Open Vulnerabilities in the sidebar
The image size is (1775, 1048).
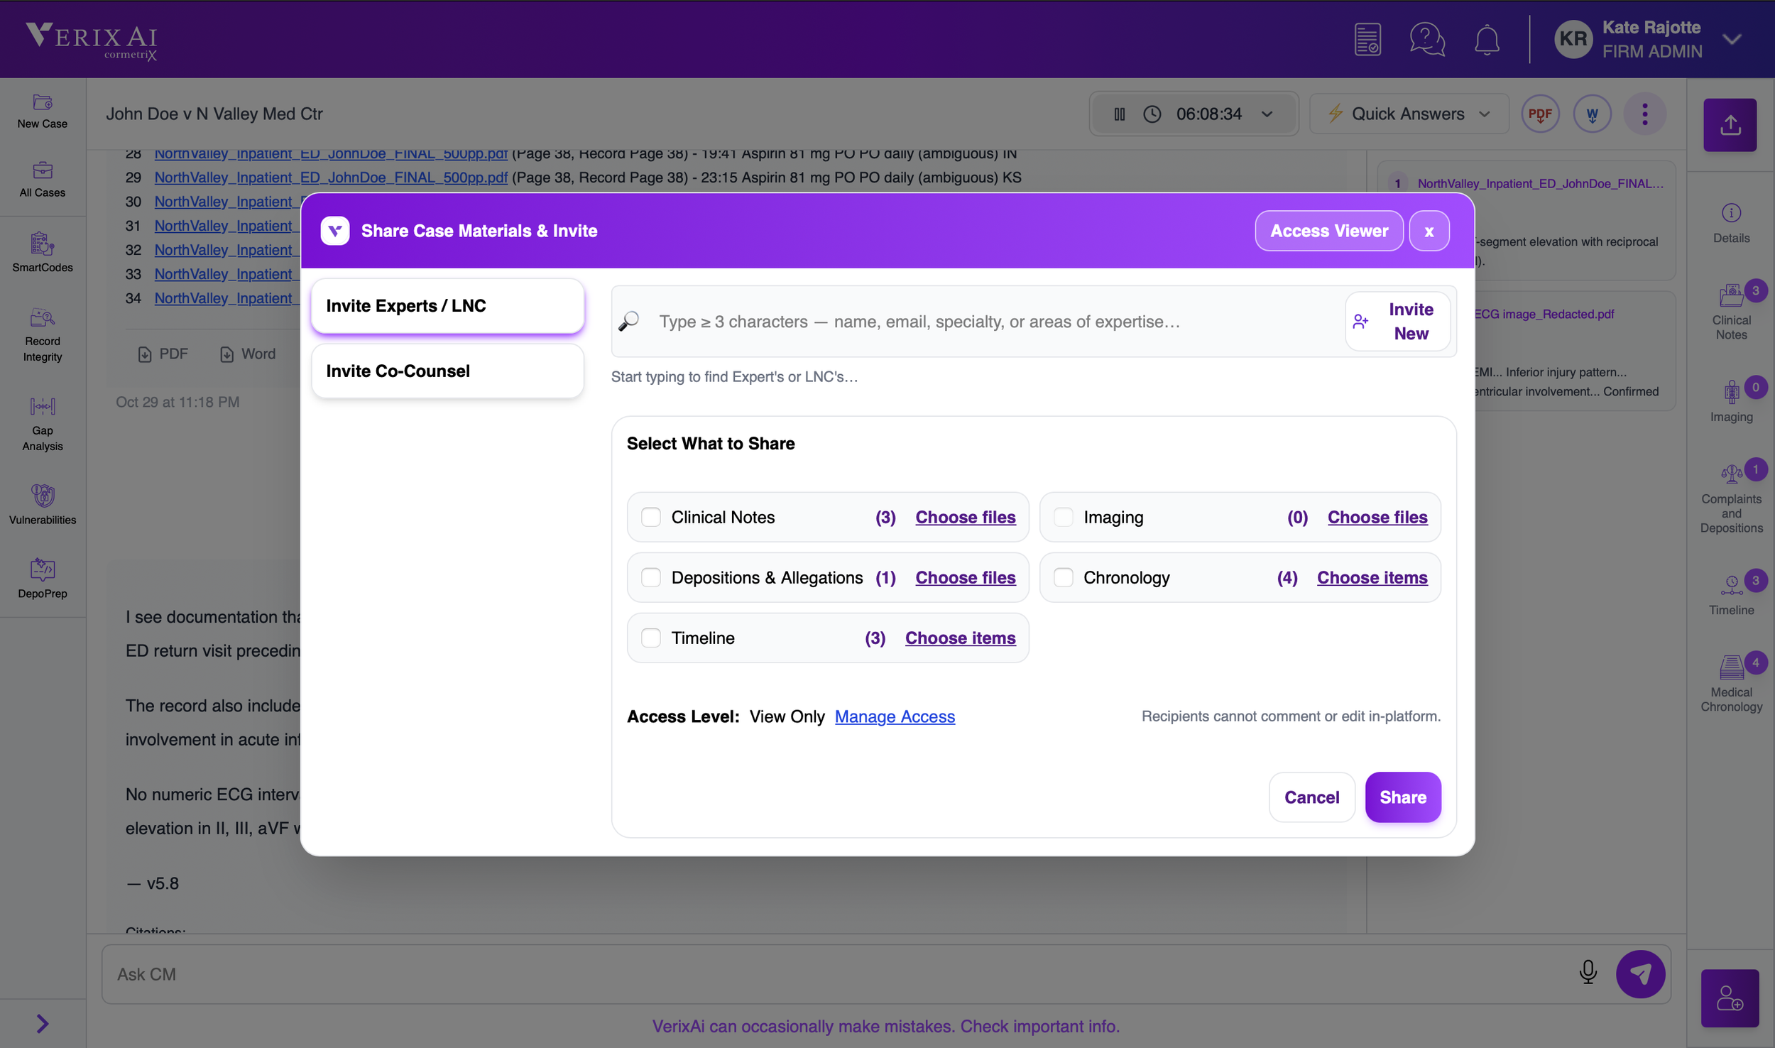pyautogui.click(x=43, y=504)
